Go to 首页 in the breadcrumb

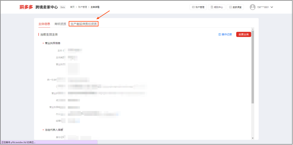click(72, 7)
